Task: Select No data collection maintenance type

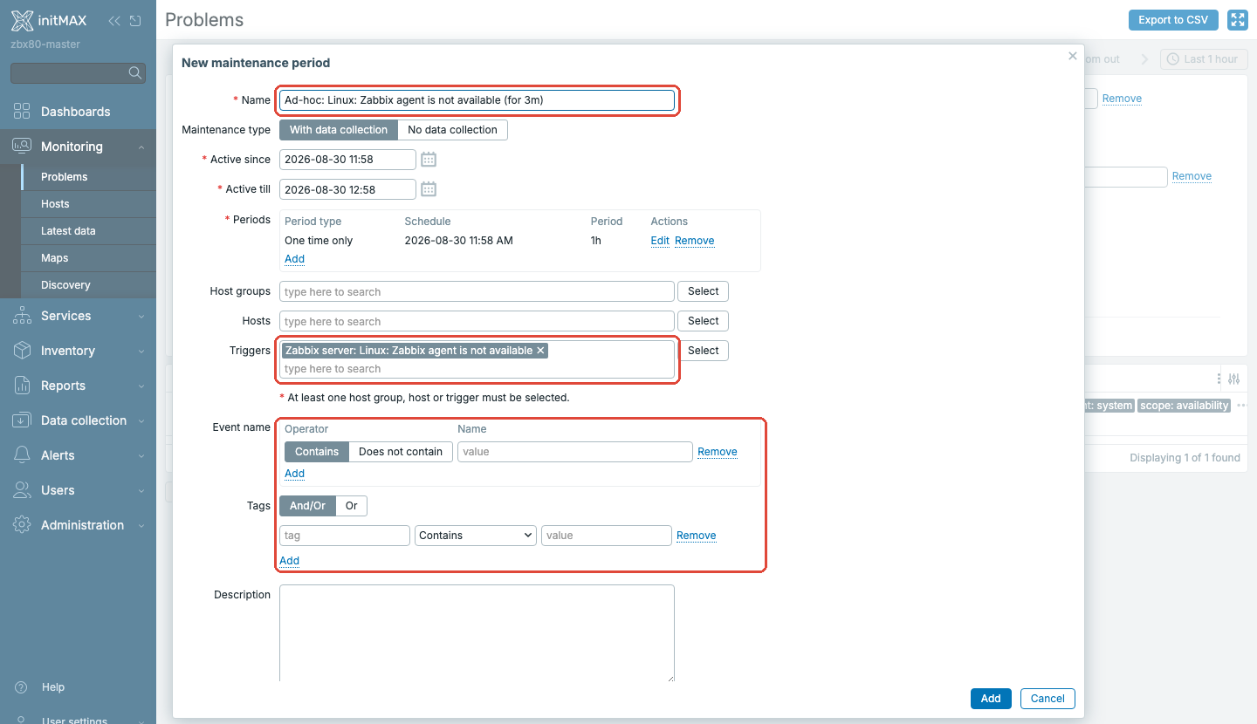Action: 452,130
